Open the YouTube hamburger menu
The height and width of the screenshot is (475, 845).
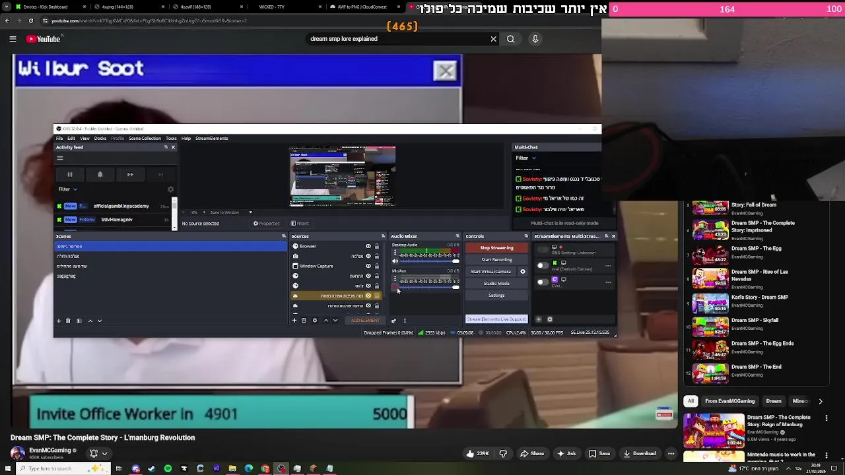13,39
